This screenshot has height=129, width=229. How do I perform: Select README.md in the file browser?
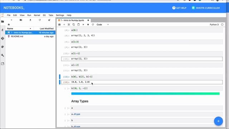[30, 37]
